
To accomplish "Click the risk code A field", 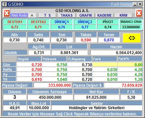I will tap(32, 15).
